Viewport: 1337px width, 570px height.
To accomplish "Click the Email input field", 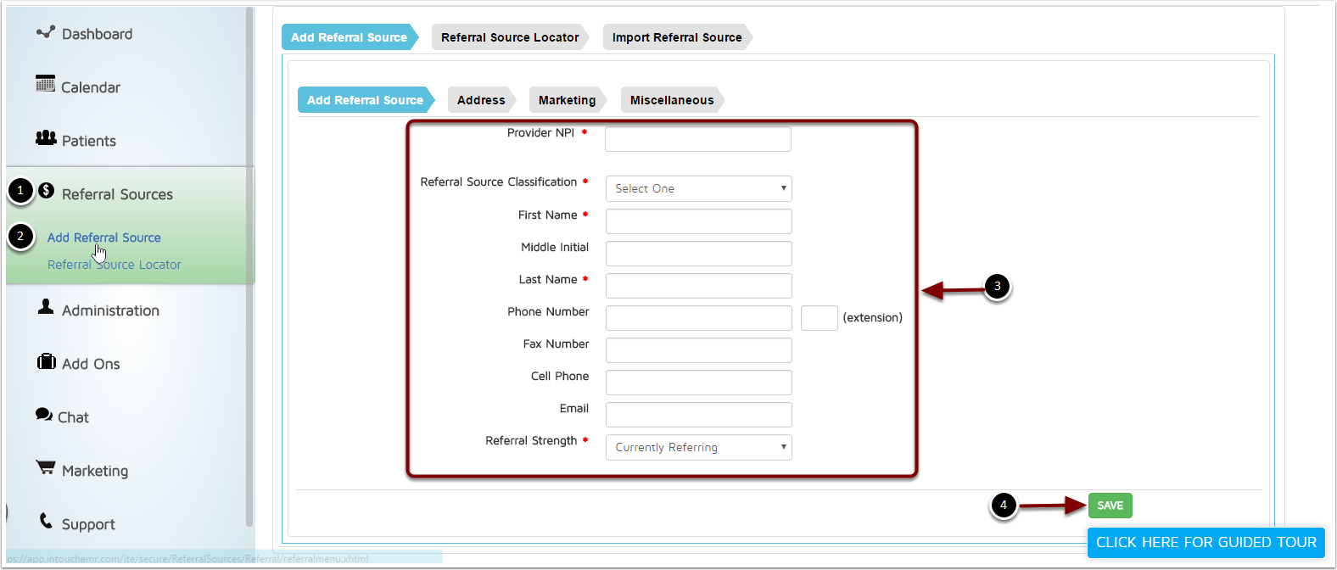I will (x=698, y=415).
